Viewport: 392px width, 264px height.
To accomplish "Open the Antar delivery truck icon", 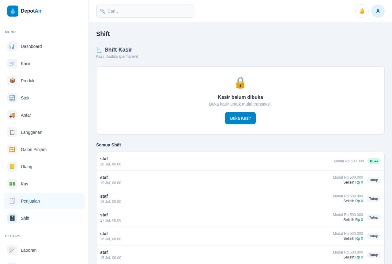I will (x=12, y=115).
